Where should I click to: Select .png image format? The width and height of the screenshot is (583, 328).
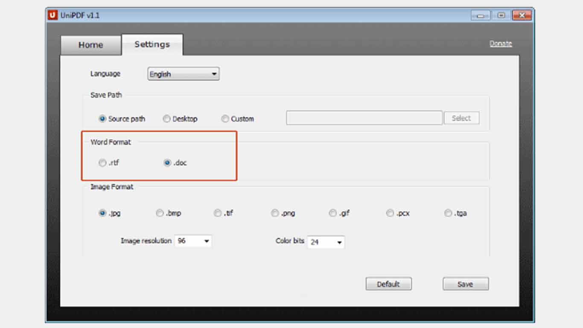(283, 213)
